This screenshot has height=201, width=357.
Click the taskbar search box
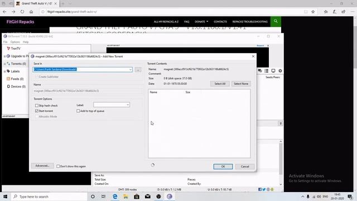(x=49, y=197)
